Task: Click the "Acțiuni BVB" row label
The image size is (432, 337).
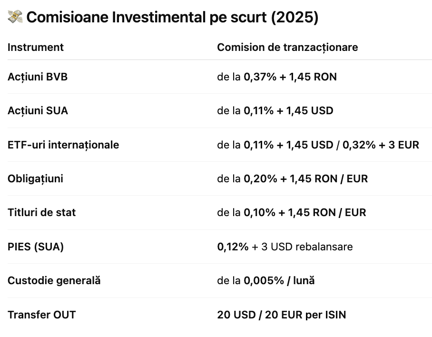Action: [38, 77]
